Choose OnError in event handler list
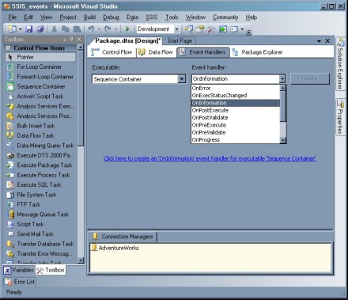348x300 pixels. point(236,88)
